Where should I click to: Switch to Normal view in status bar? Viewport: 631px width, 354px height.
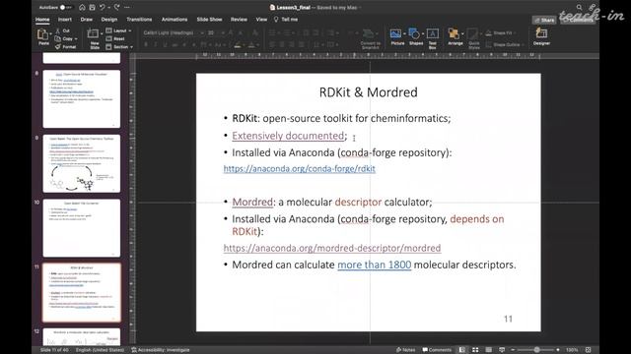tap(462, 350)
